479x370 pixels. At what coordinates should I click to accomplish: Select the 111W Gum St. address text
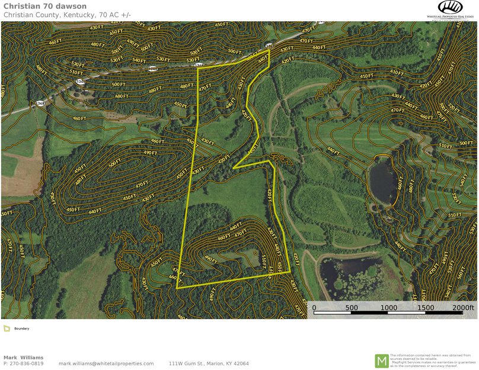coord(209,363)
